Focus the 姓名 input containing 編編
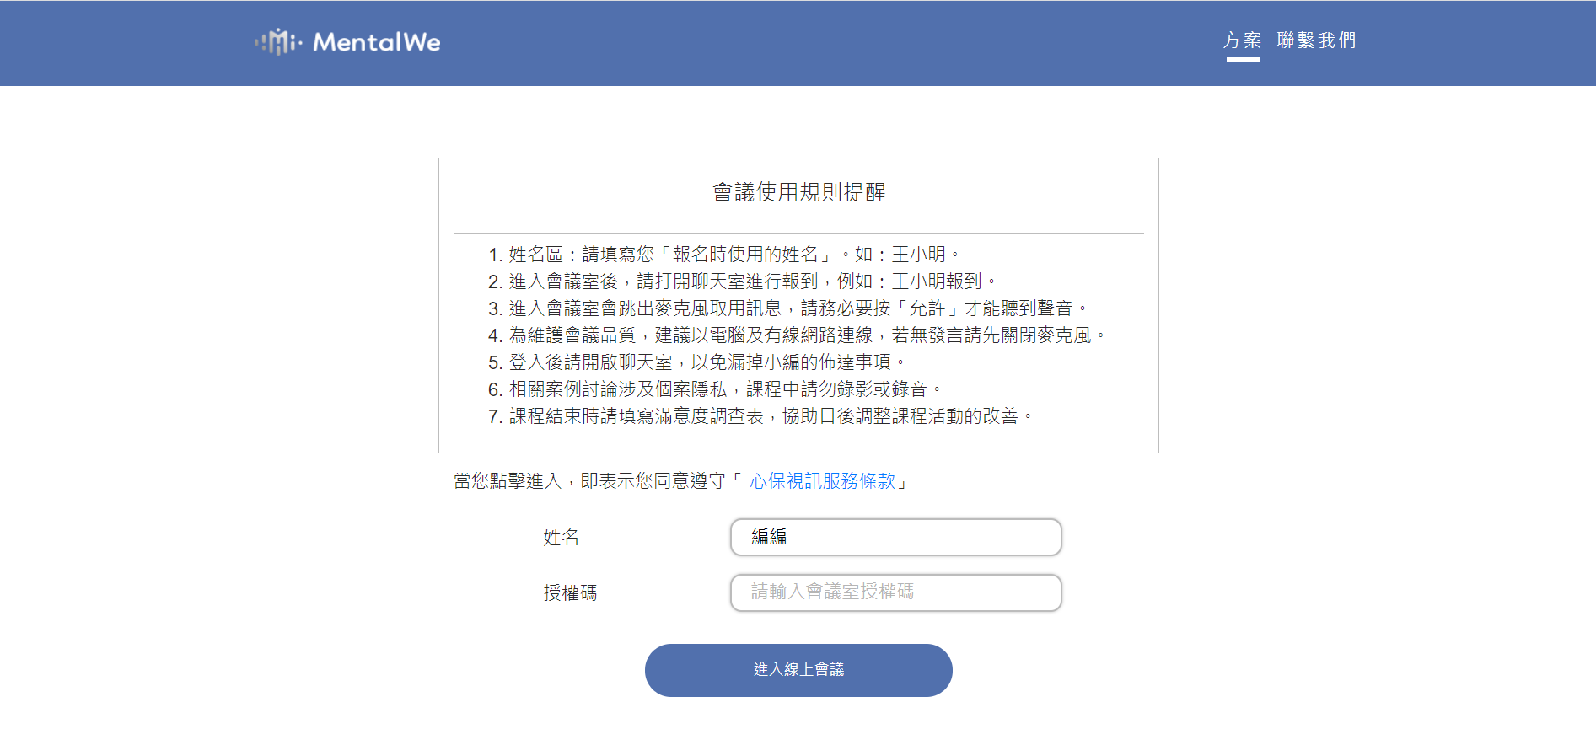This screenshot has height=729, width=1596. [x=895, y=537]
